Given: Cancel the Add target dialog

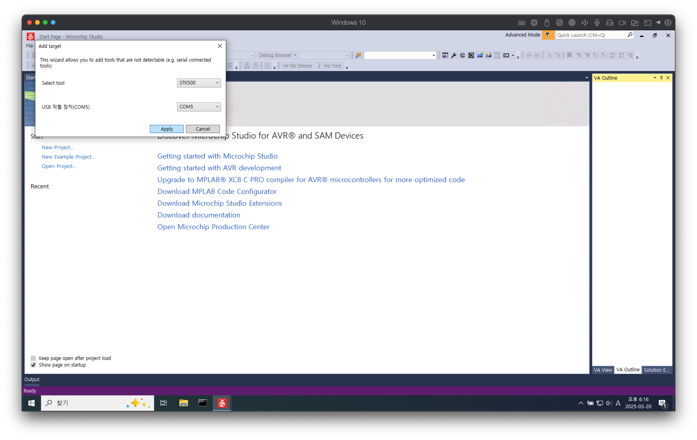Looking at the screenshot, I should (203, 129).
